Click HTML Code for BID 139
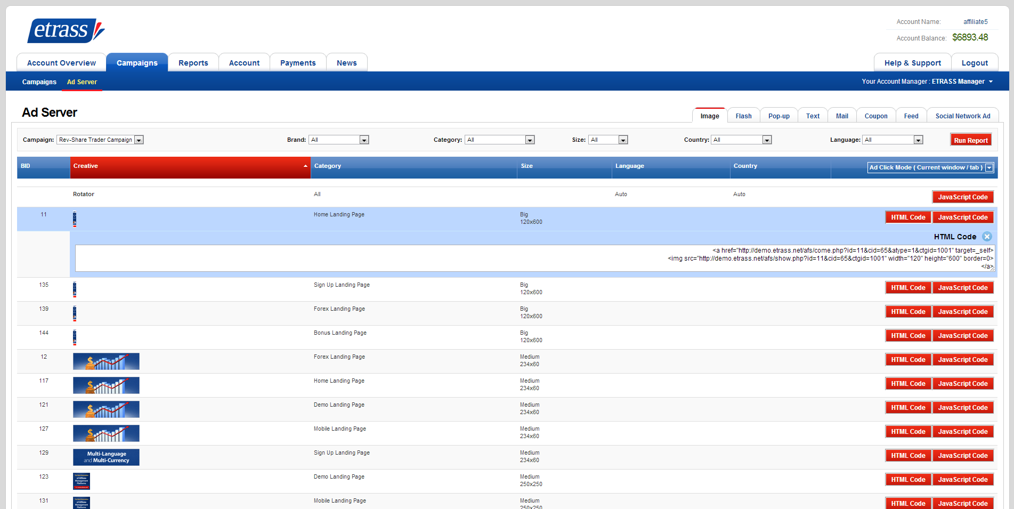Screen dimensions: 1014x509 point(908,312)
